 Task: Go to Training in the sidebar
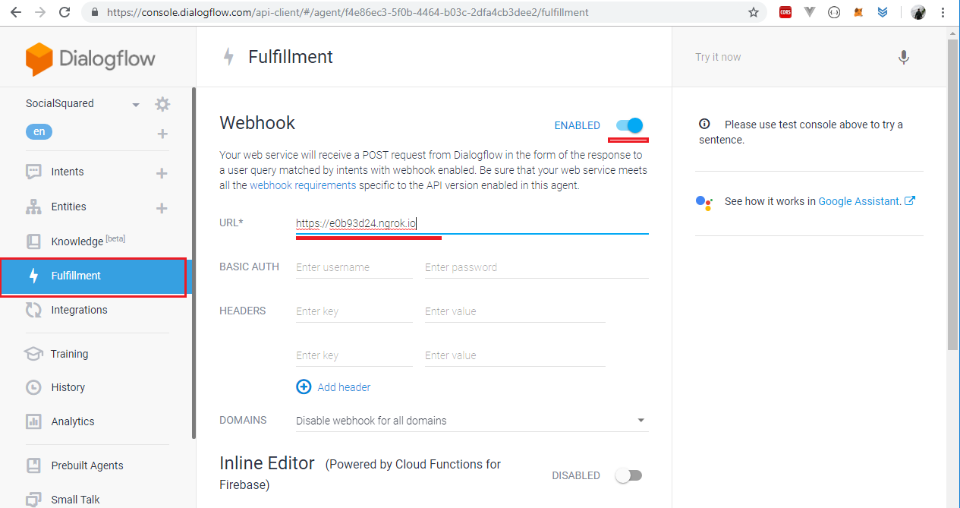point(69,354)
